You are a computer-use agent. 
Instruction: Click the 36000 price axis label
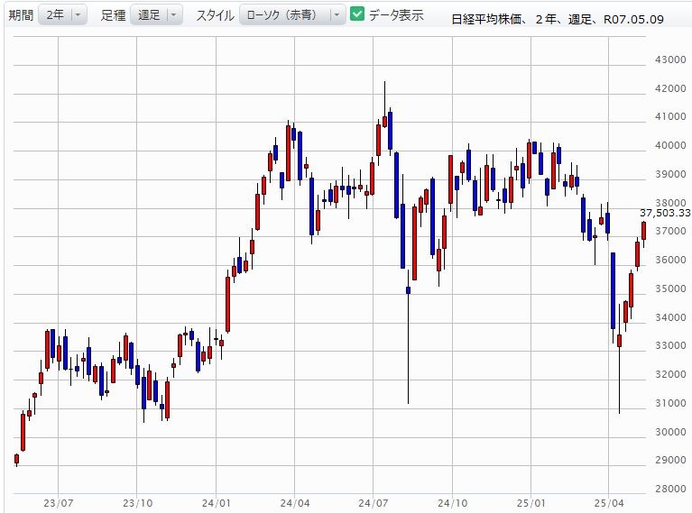tap(670, 260)
